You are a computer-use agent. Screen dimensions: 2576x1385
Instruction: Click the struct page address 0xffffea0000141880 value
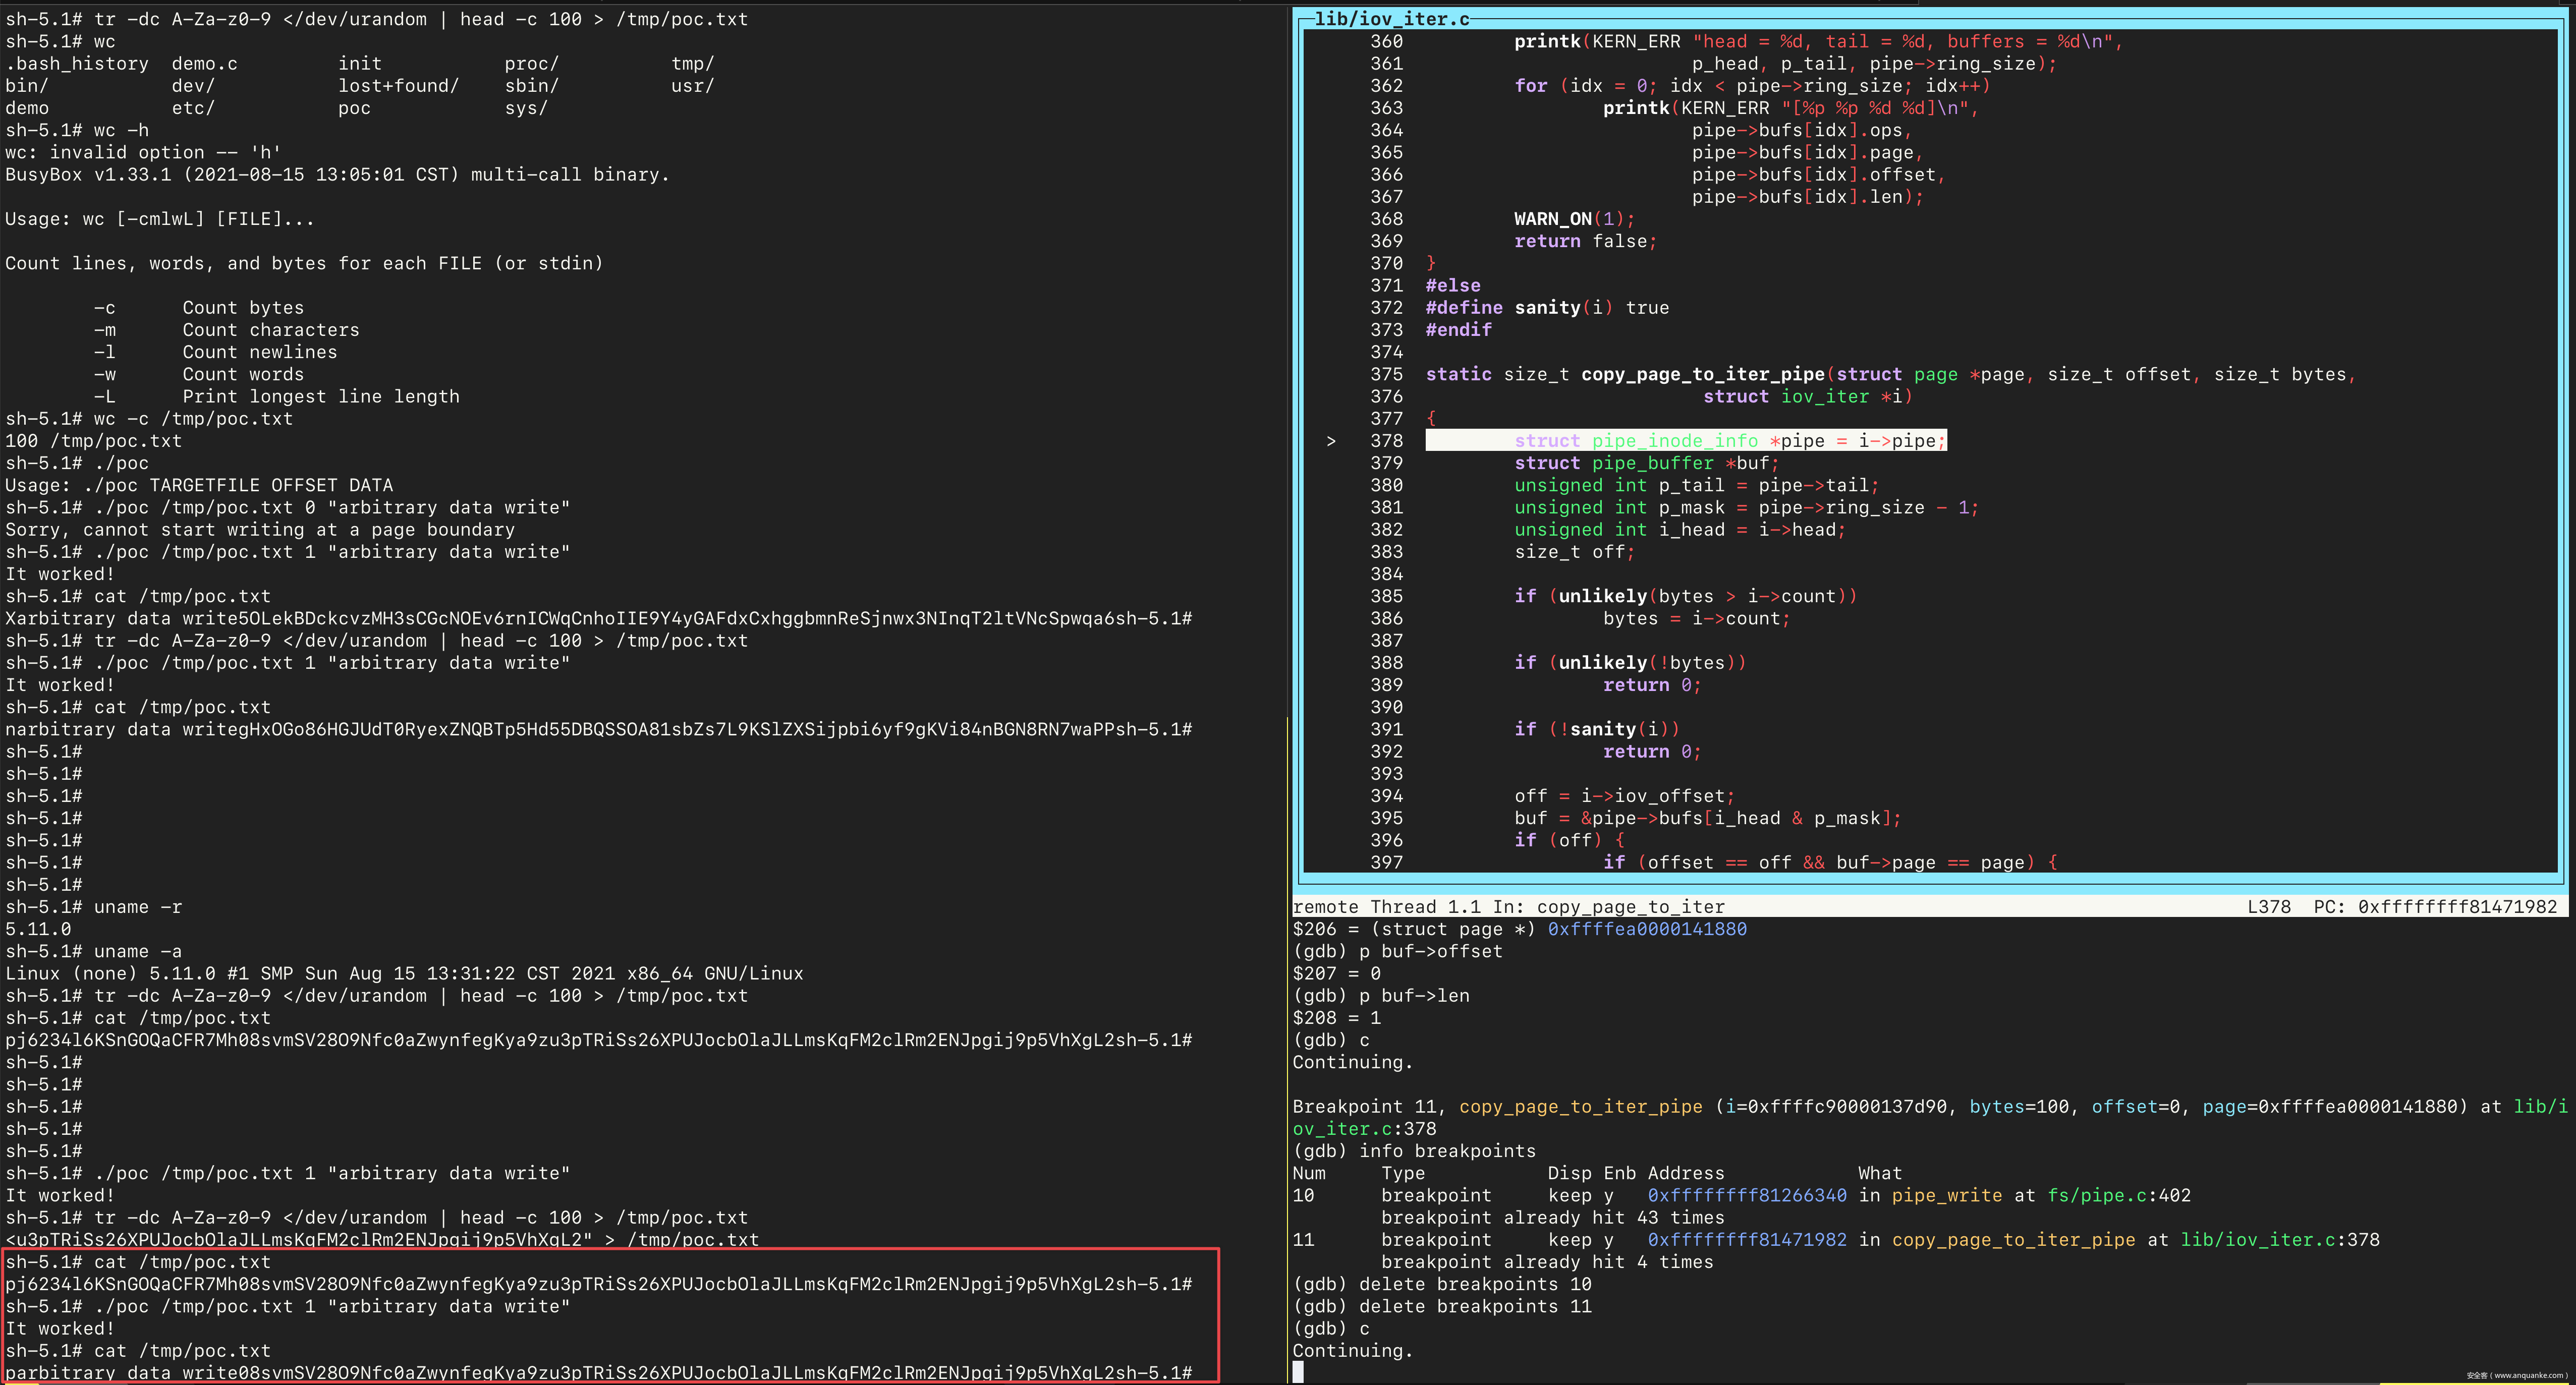point(1647,929)
